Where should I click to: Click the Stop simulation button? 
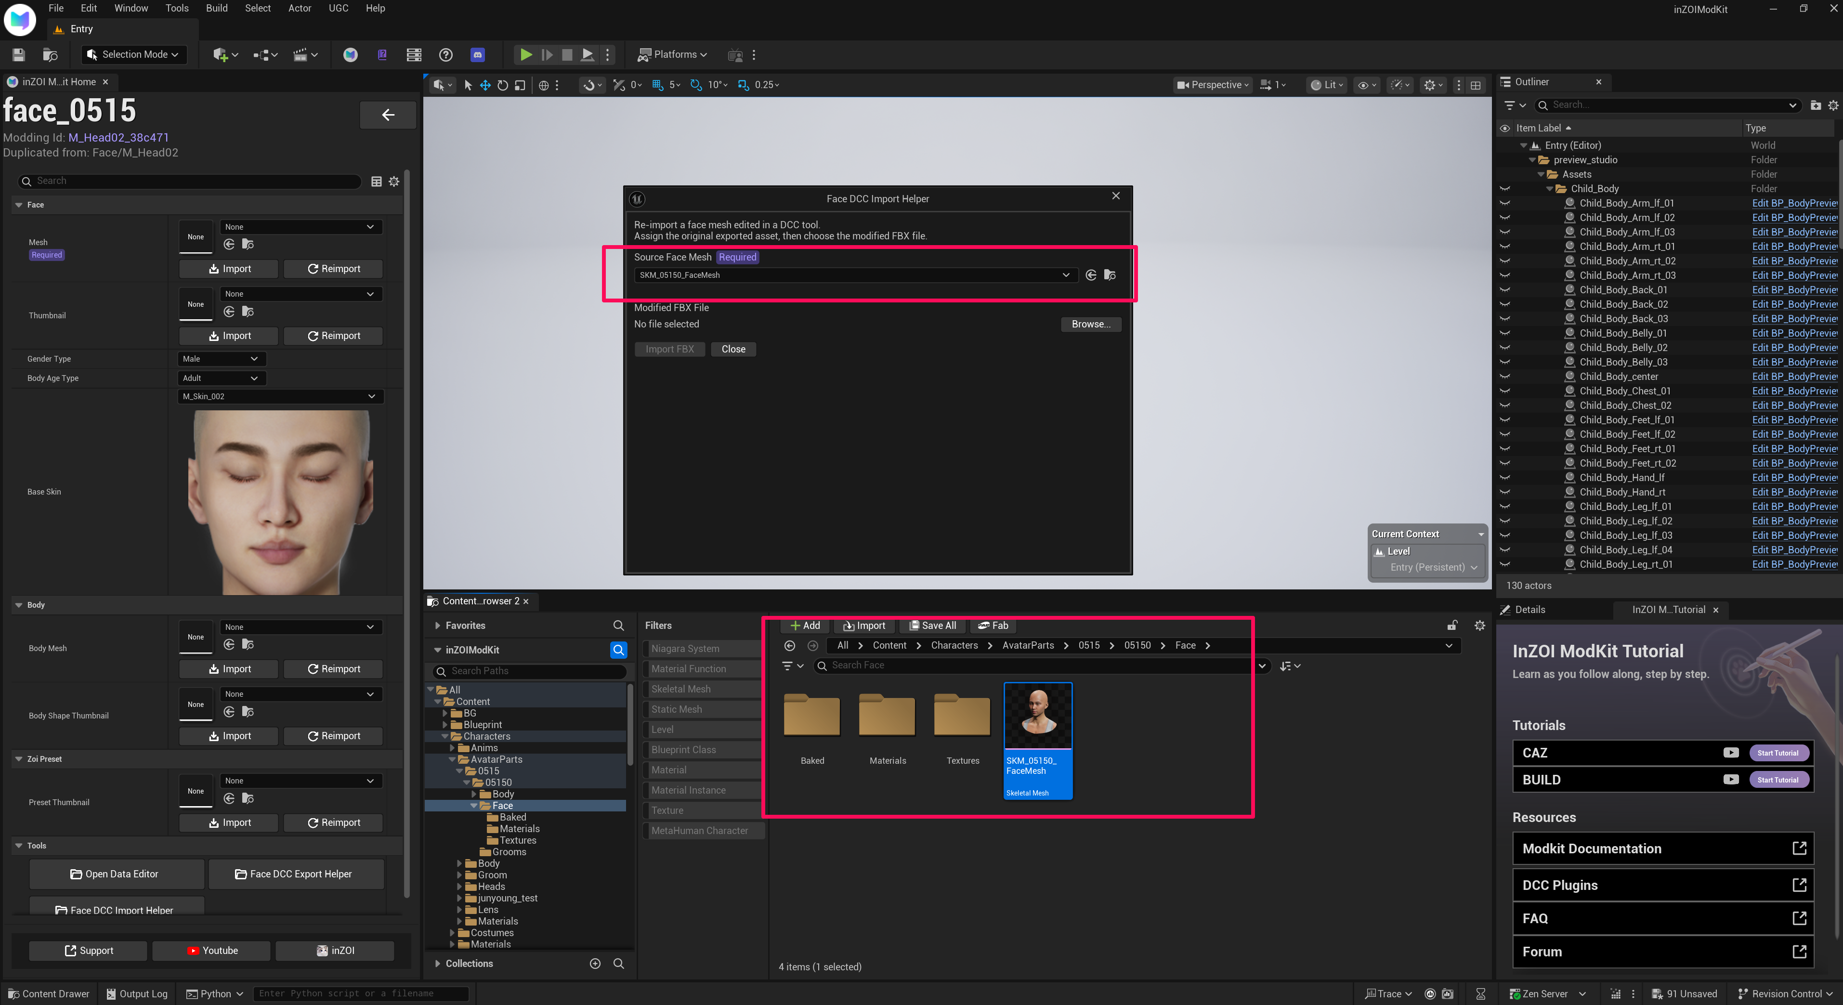[x=567, y=54]
